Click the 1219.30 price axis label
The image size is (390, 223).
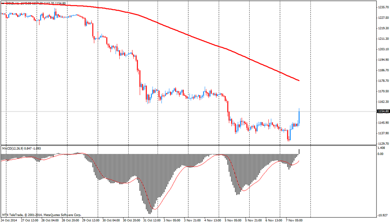383,28
